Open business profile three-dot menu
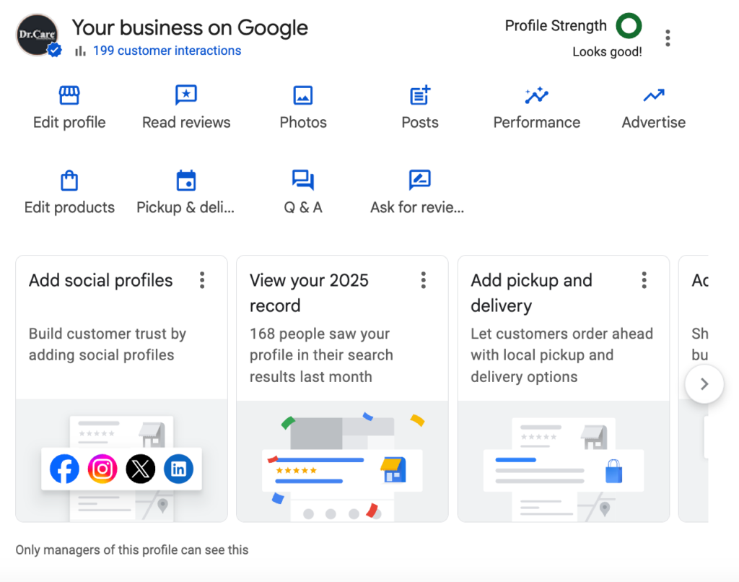 coord(668,38)
